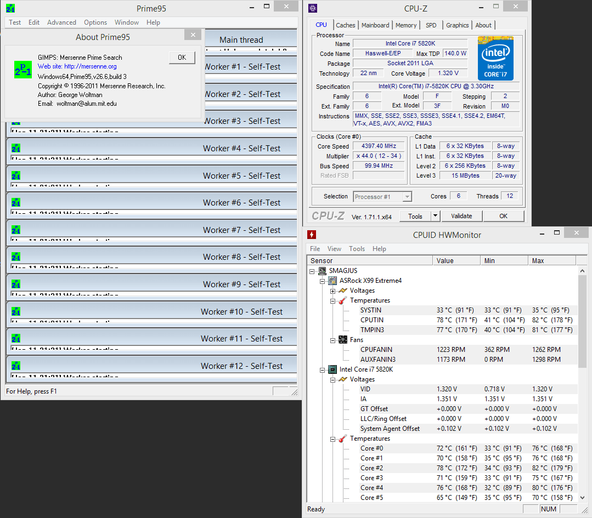Image resolution: width=592 pixels, height=518 pixels.
Task: Switch to the Graphics tab in CPU-Z
Action: coord(457,25)
